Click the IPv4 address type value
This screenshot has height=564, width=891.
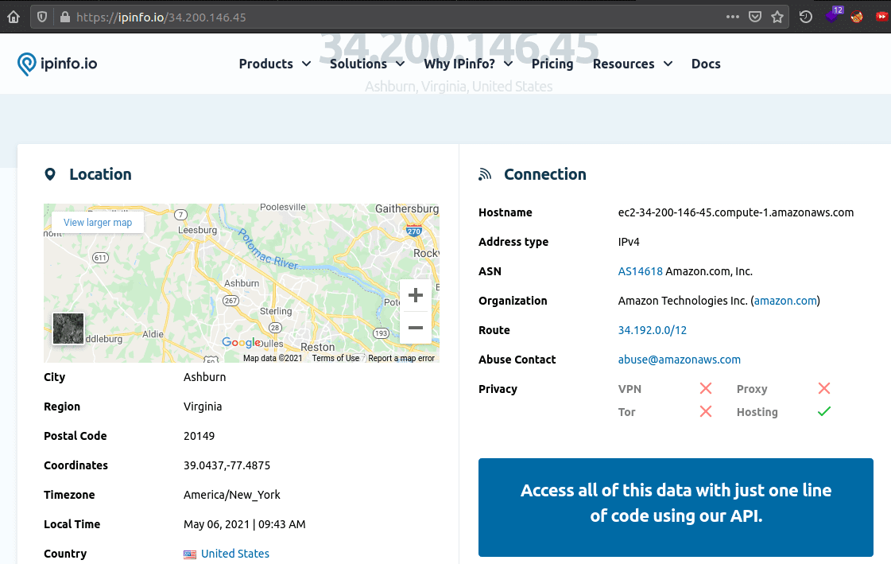tap(629, 242)
